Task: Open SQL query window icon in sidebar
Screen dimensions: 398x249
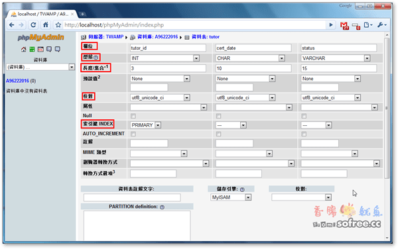Action: coord(40,49)
